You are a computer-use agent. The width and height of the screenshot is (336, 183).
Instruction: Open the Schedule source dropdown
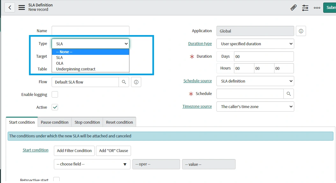click(255, 81)
